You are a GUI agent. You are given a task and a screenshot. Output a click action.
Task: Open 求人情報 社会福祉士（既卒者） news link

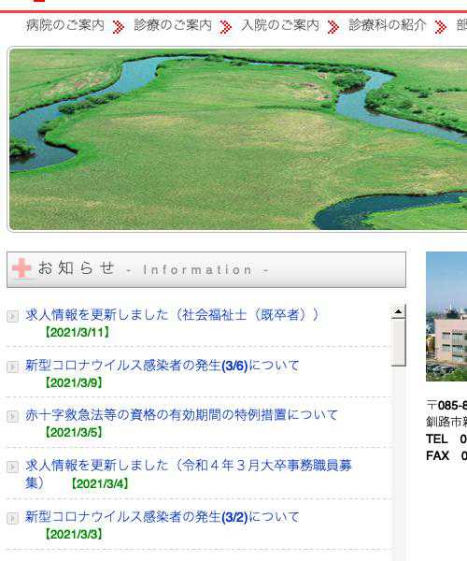pos(172,315)
